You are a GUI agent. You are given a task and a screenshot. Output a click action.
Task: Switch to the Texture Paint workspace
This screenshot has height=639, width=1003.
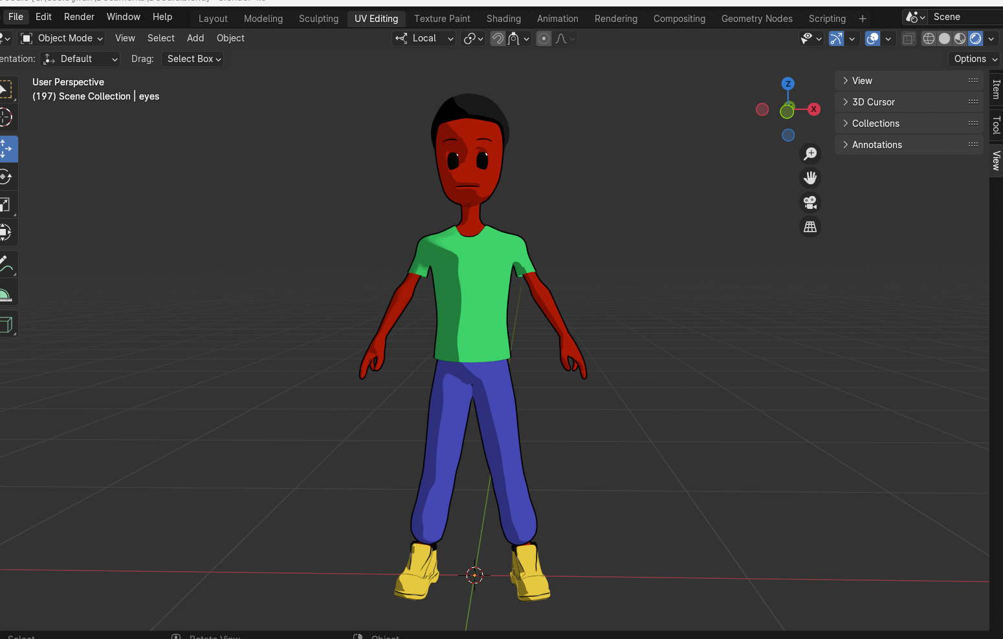[x=442, y=19]
